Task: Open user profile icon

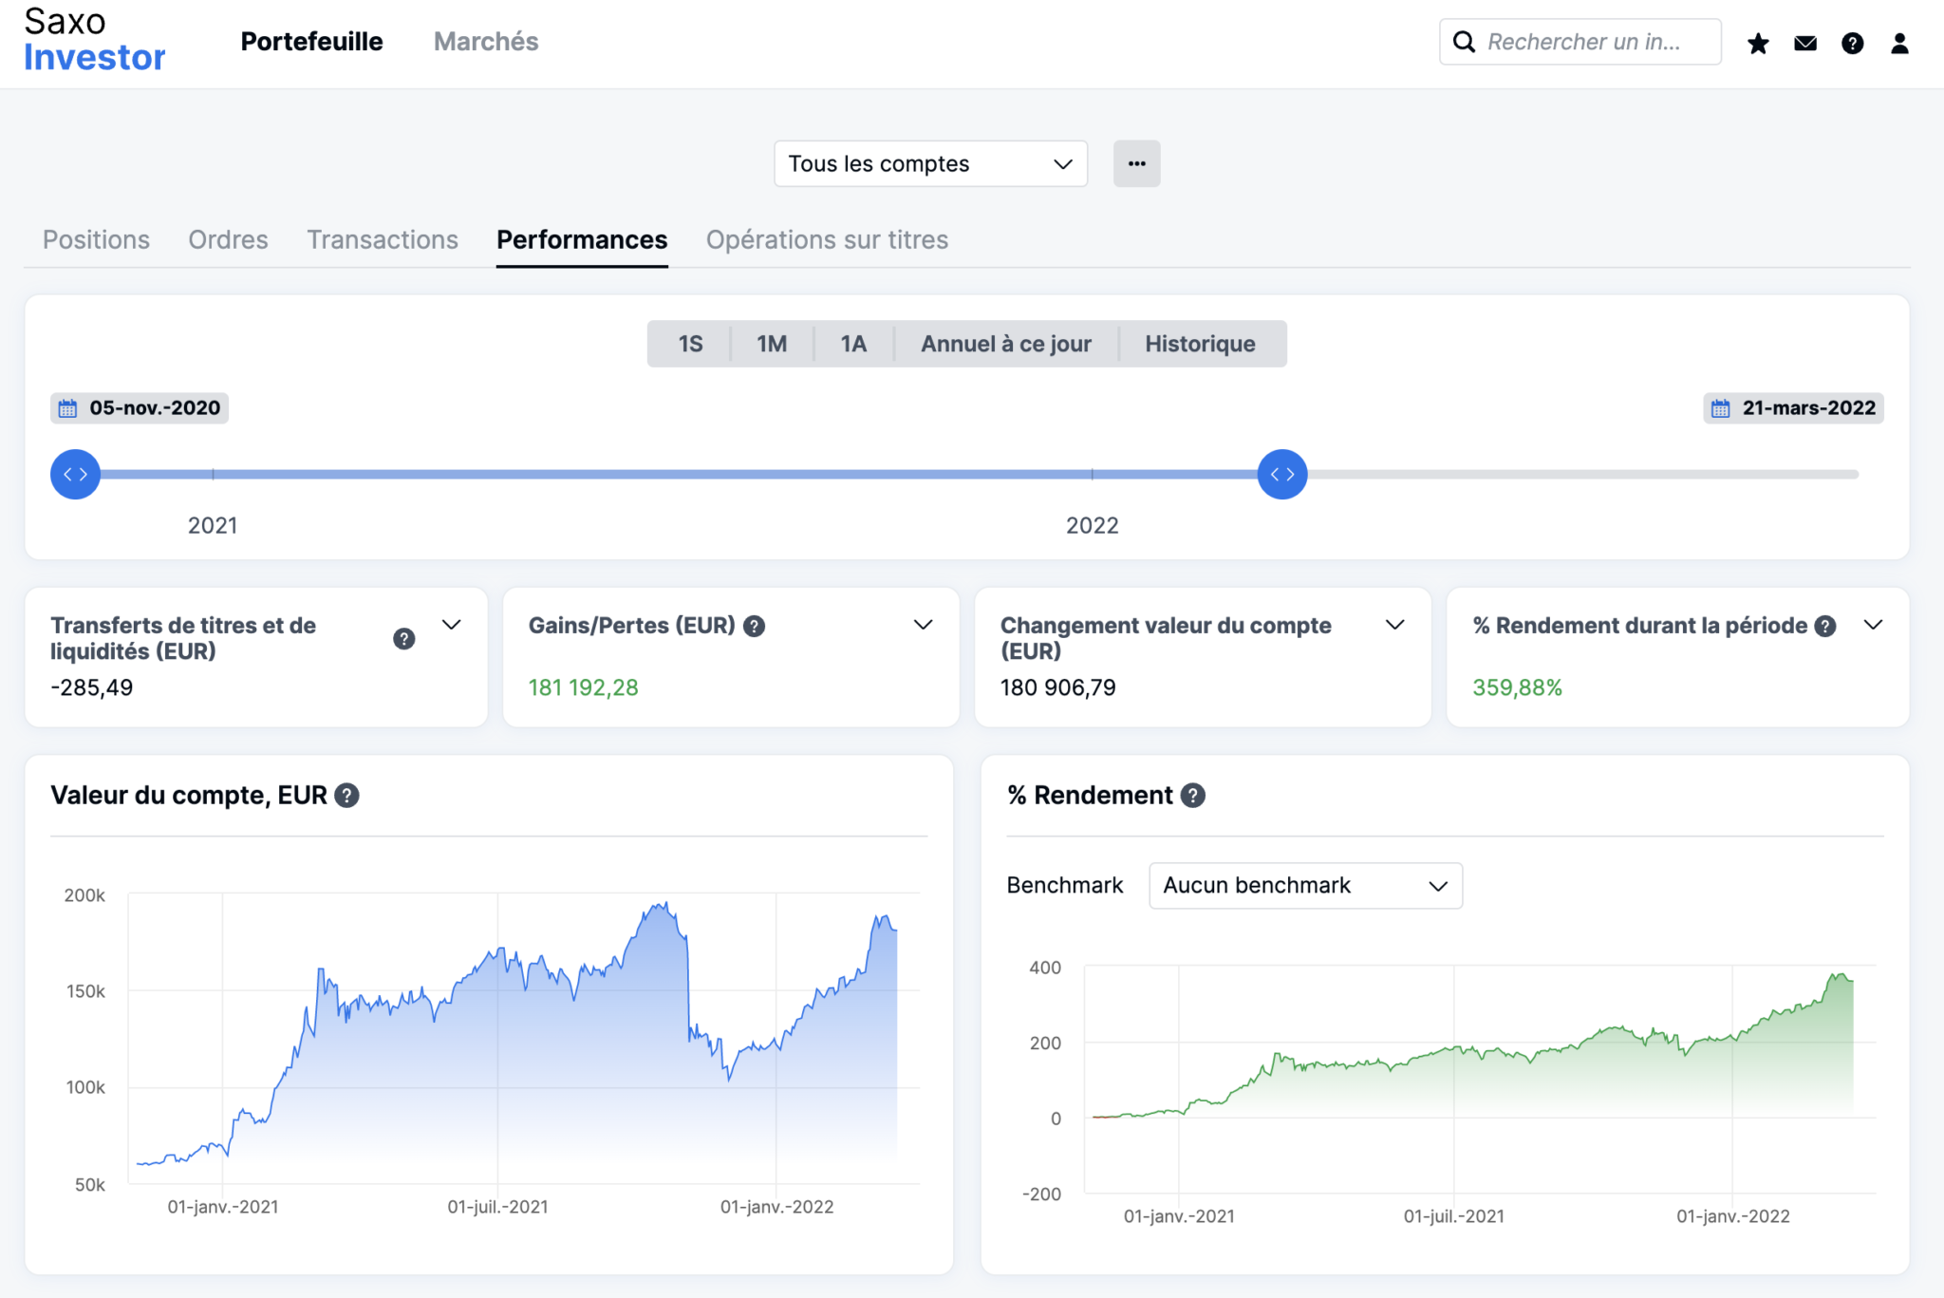Action: coord(1899,43)
